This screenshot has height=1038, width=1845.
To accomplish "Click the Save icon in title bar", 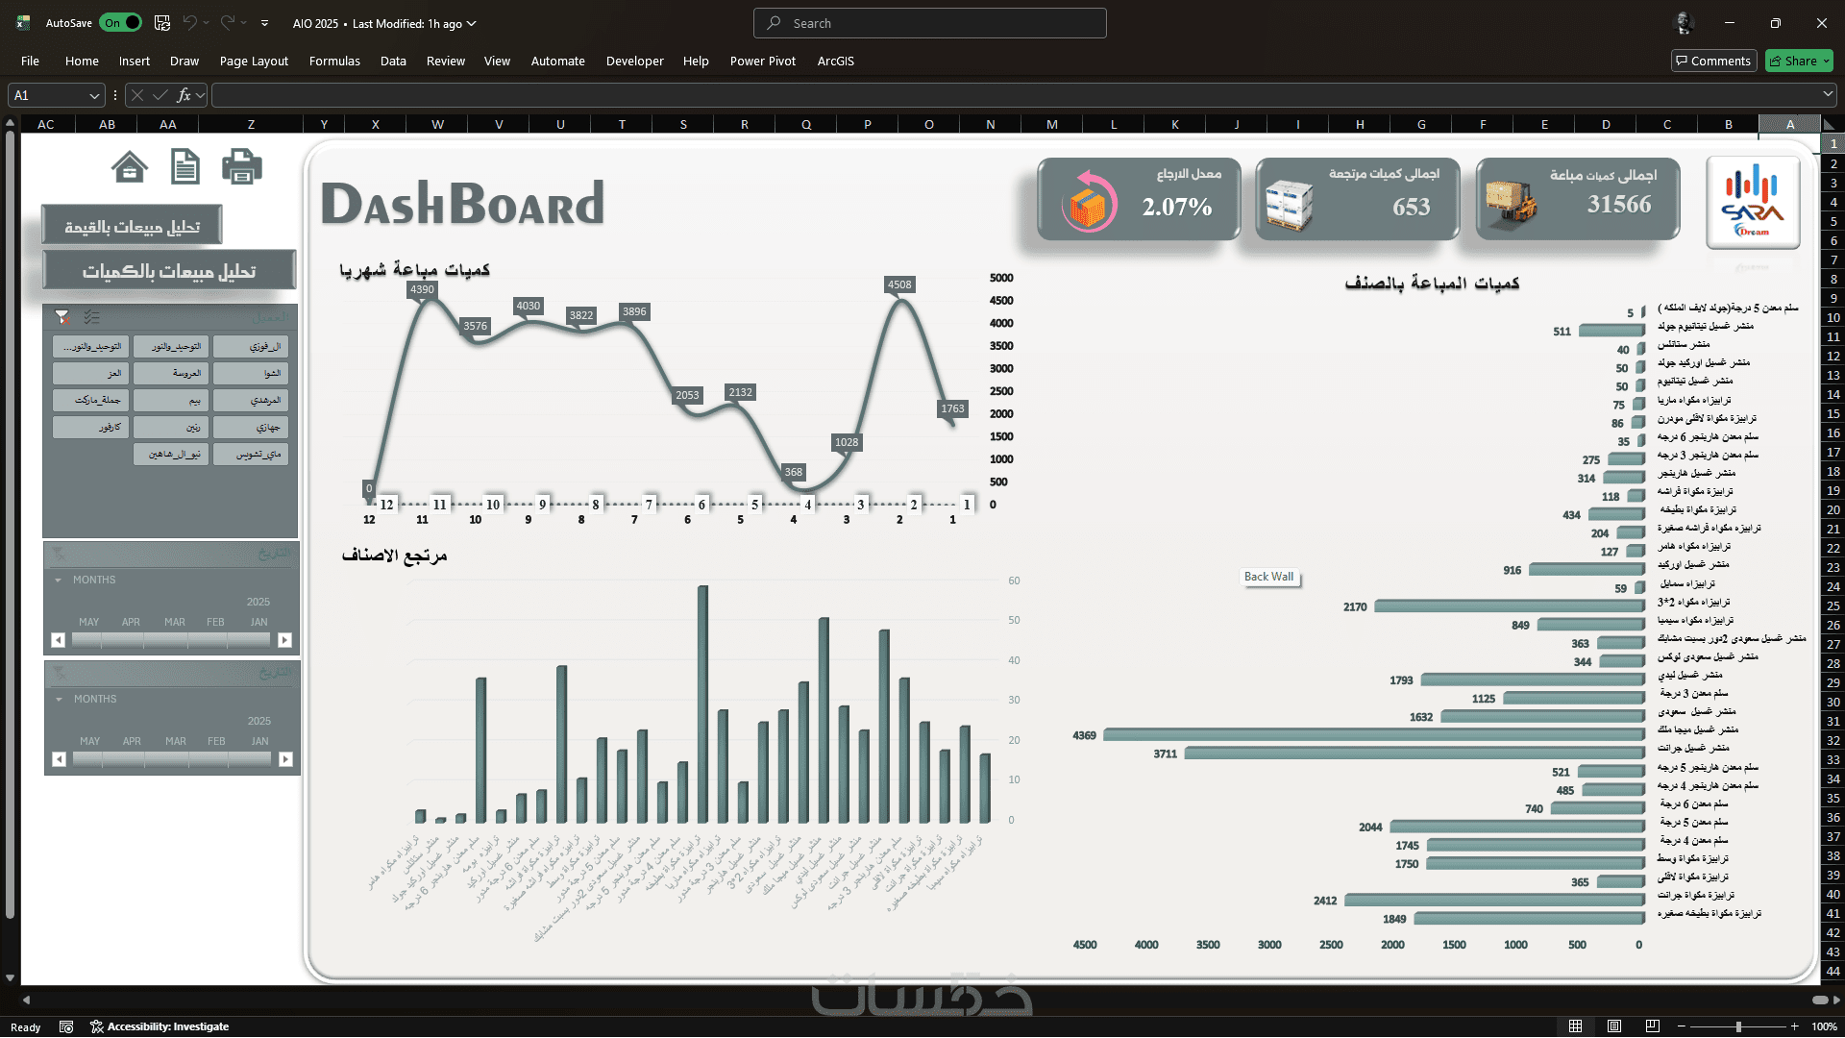I will (162, 23).
